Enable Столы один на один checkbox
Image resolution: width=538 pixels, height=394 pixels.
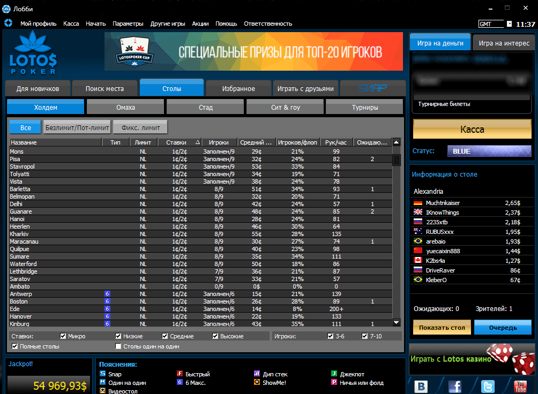coord(118,346)
